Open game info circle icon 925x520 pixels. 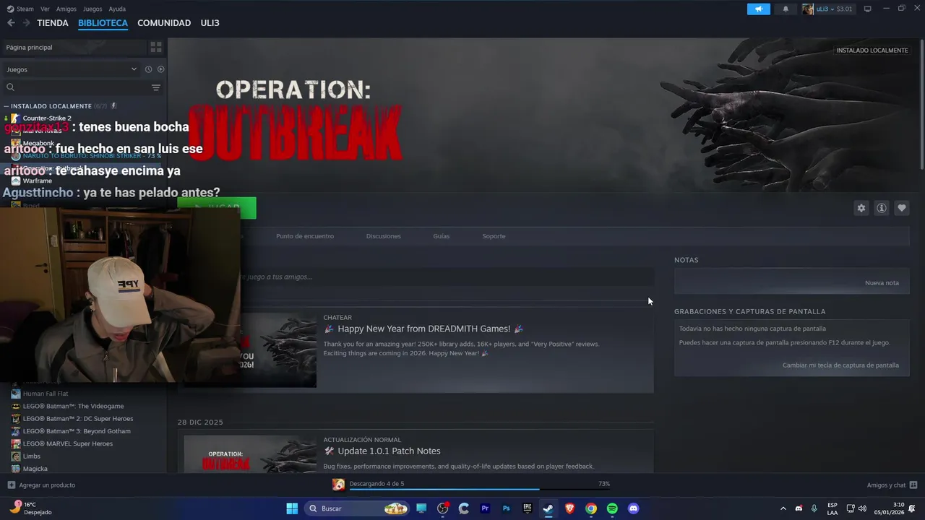pos(882,208)
